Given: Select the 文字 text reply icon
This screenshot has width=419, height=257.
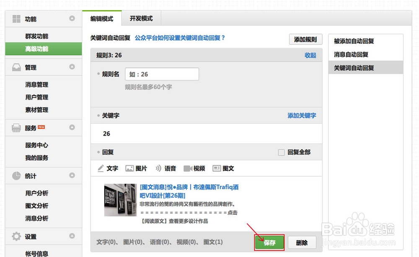Looking at the screenshot, I should coord(101,168).
